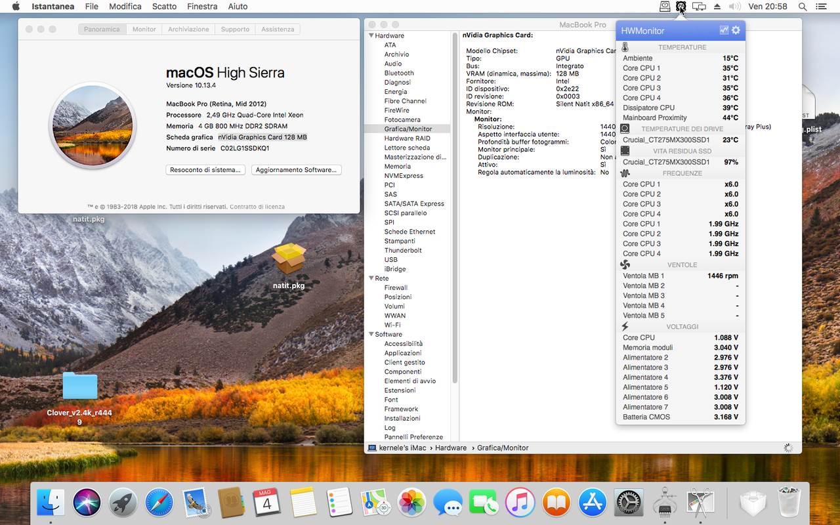The image size is (840, 525).
Task: Open Mail app in Dock
Action: tap(195, 503)
